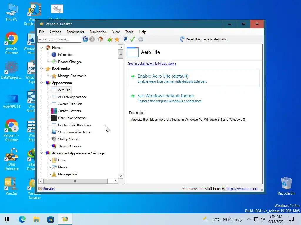This screenshot has width=301, height=225.
Task: Open bookmarks via yellow star toolbar icon
Action: click(x=117, y=39)
